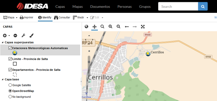Expand the Medir dropdown arrow
Image resolution: width=217 pixels, height=101 pixels.
[87, 18]
